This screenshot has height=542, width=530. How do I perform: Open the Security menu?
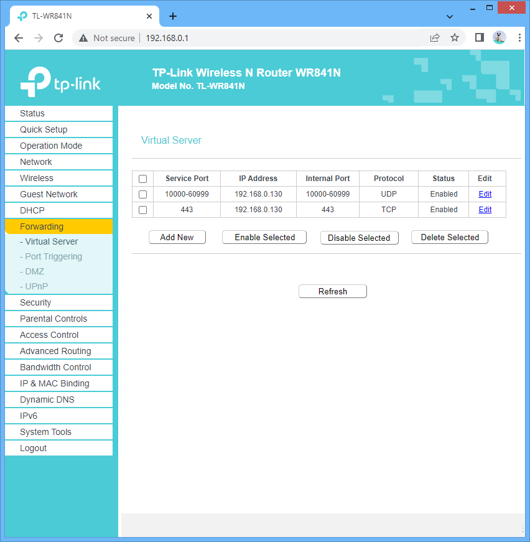click(58, 302)
